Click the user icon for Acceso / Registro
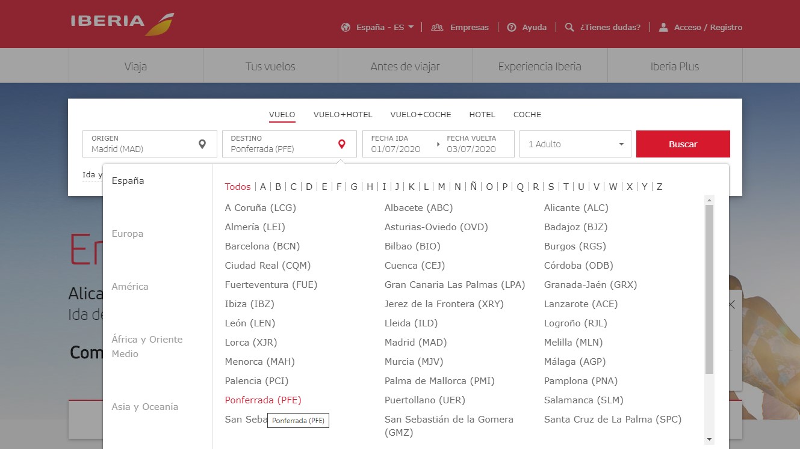 (663, 27)
